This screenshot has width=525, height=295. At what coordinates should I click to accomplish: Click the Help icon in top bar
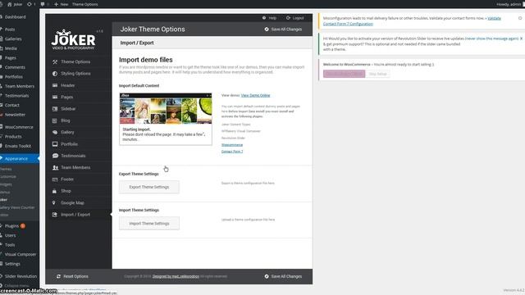[264, 18]
